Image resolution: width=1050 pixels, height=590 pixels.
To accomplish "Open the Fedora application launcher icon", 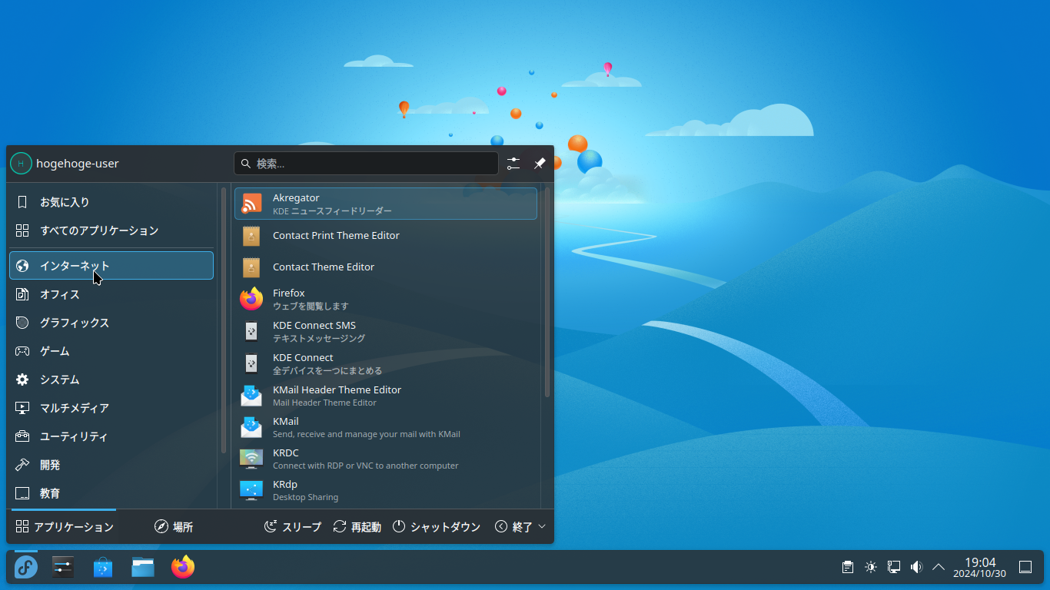I will 26,567.
